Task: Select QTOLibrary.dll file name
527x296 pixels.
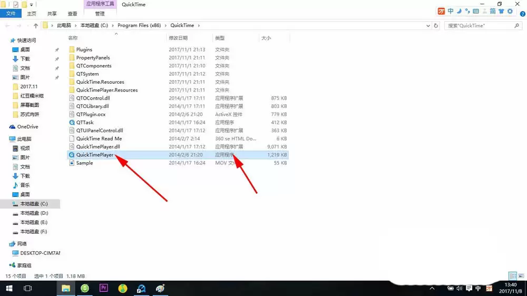Action: click(x=92, y=106)
